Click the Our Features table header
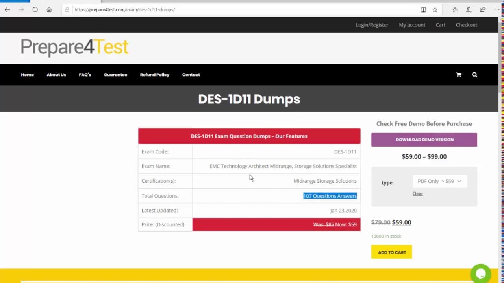The width and height of the screenshot is (504, 283). point(249,136)
